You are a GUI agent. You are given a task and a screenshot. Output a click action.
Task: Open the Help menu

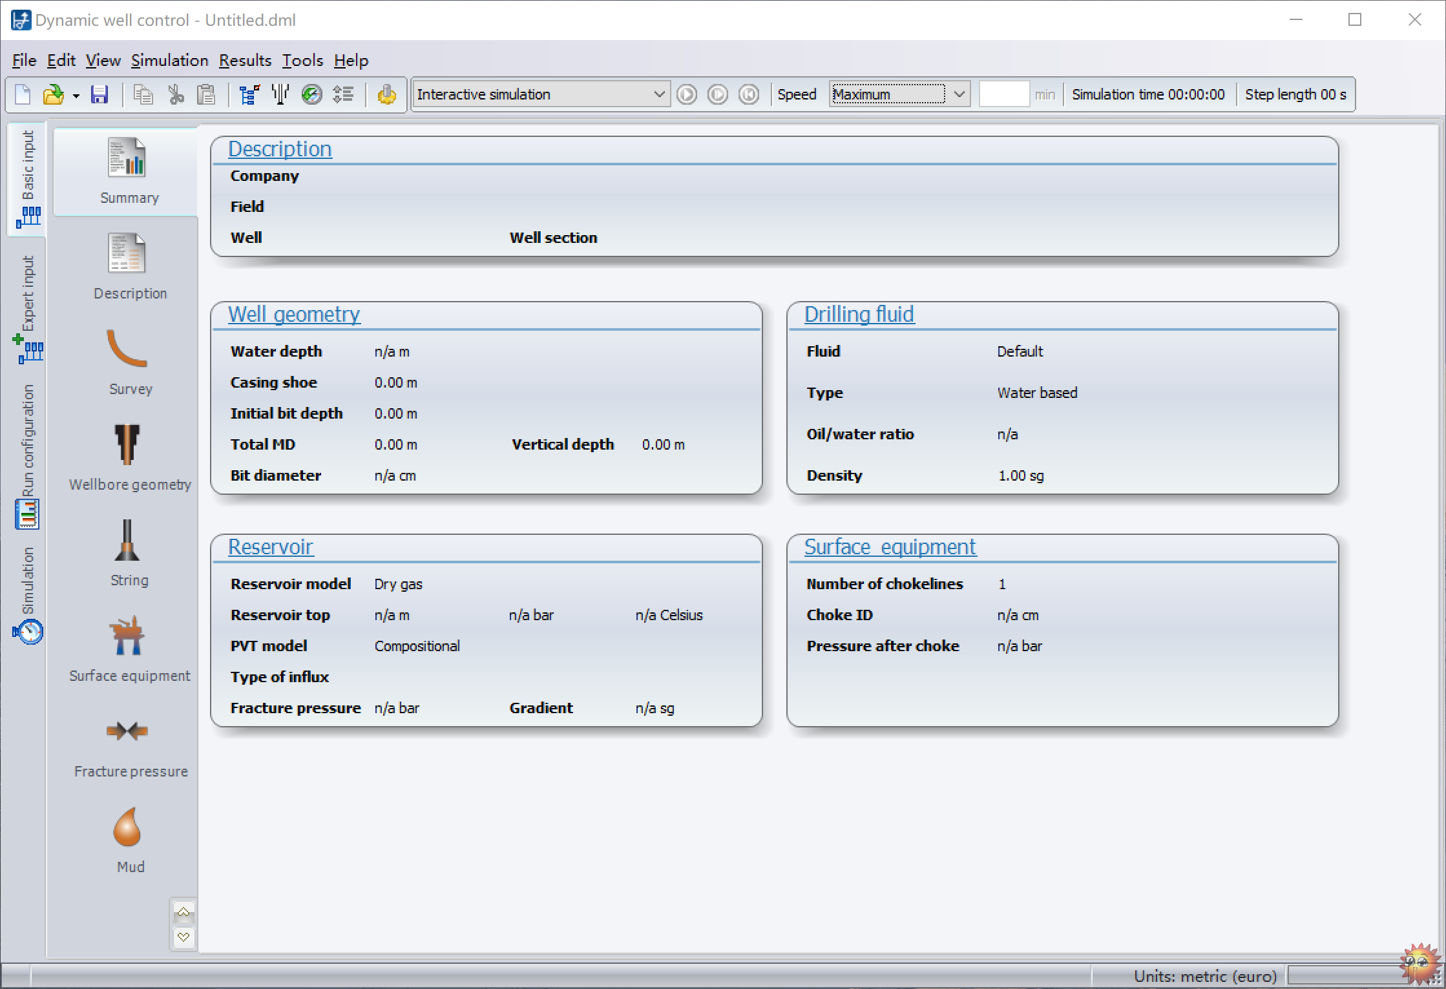coord(351,60)
